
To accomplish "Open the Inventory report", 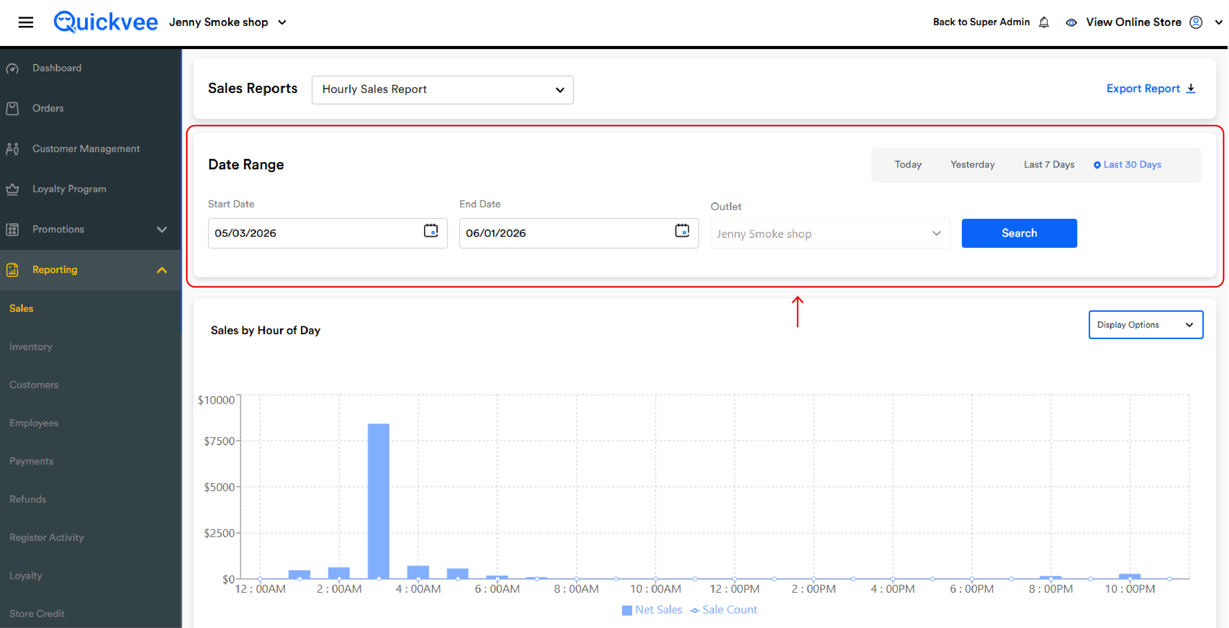I will pyautogui.click(x=30, y=346).
